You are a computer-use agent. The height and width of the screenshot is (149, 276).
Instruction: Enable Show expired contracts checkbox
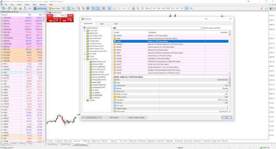coord(203,28)
